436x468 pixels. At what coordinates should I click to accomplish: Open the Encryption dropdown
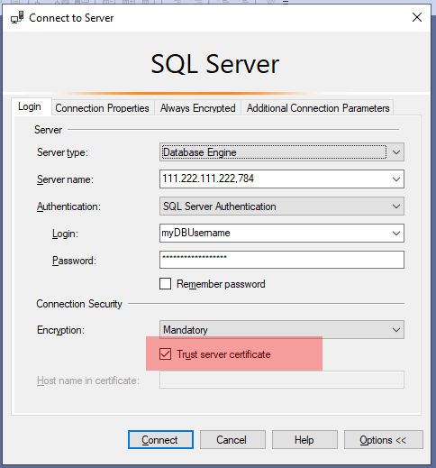[x=282, y=330]
